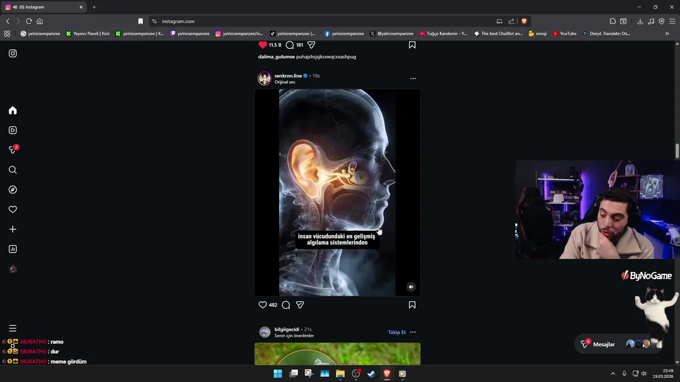The image size is (680, 382).
Task: Open Brave main menu
Action: [672, 21]
